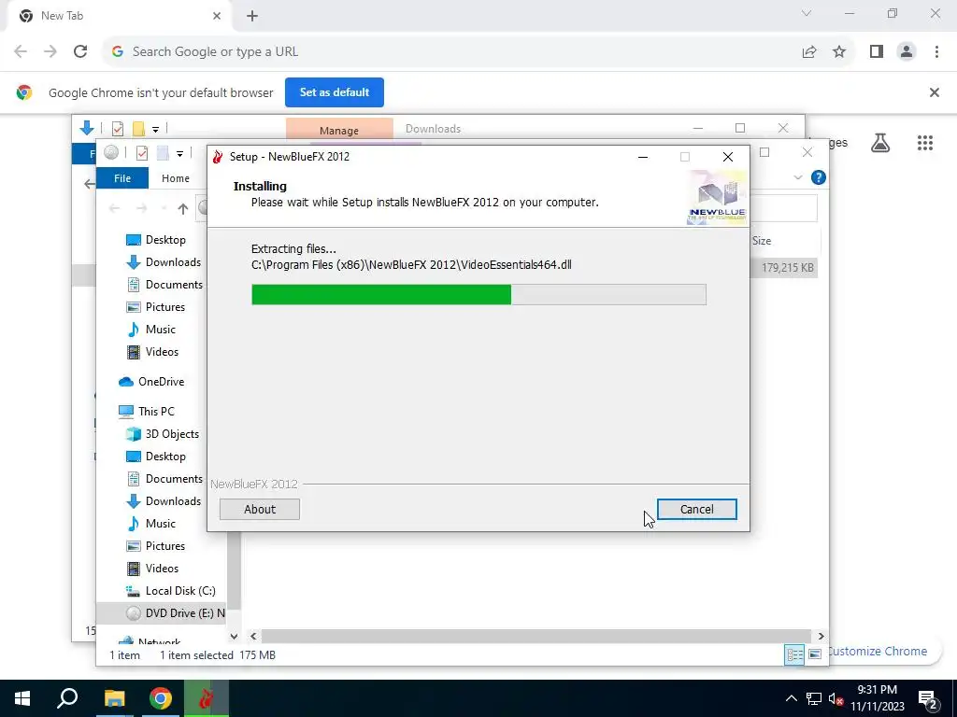Cancel the NewBlueFX 2012 installation

pyautogui.click(x=696, y=509)
